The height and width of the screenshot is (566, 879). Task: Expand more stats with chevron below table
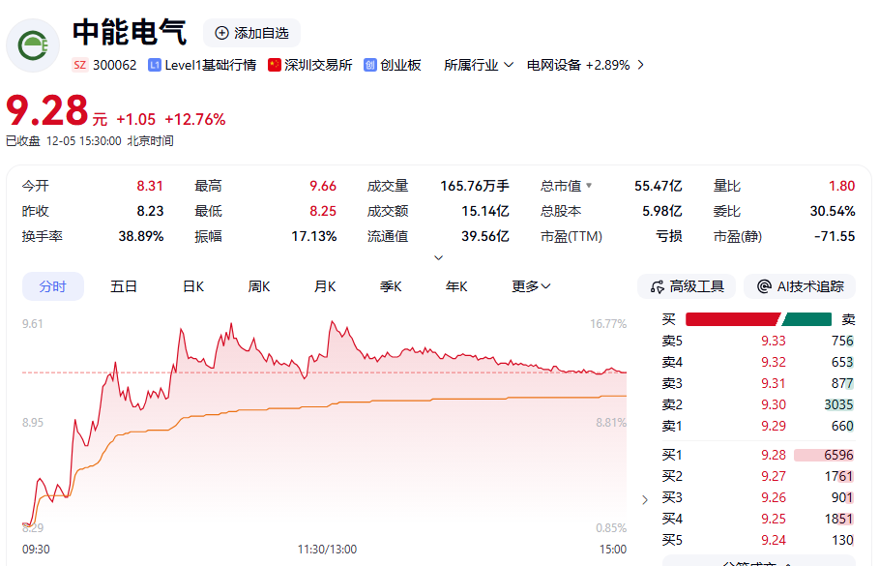click(439, 258)
